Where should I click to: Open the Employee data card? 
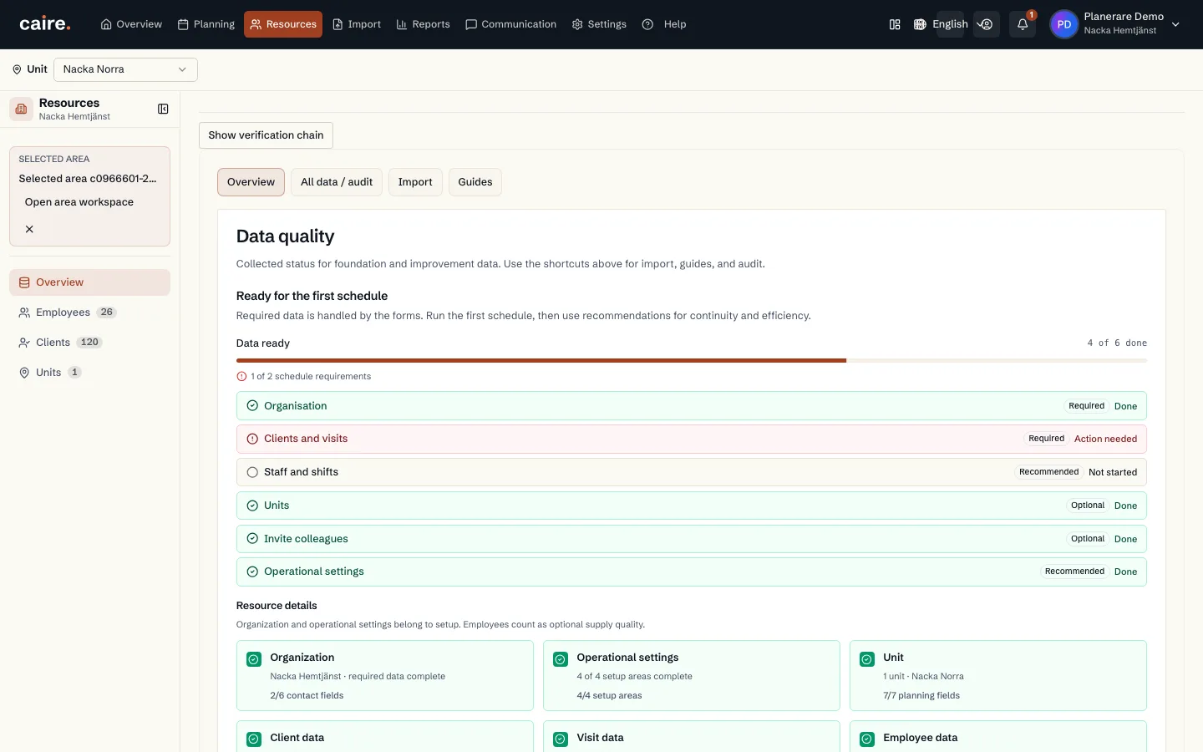click(x=998, y=737)
